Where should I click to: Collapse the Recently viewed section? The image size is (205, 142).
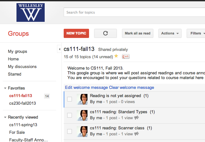5,117
